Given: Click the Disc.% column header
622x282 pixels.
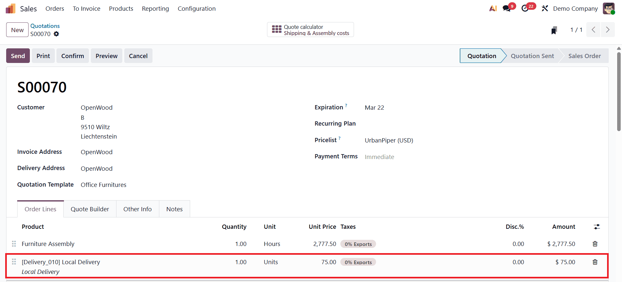Looking at the screenshot, I should (x=515, y=227).
